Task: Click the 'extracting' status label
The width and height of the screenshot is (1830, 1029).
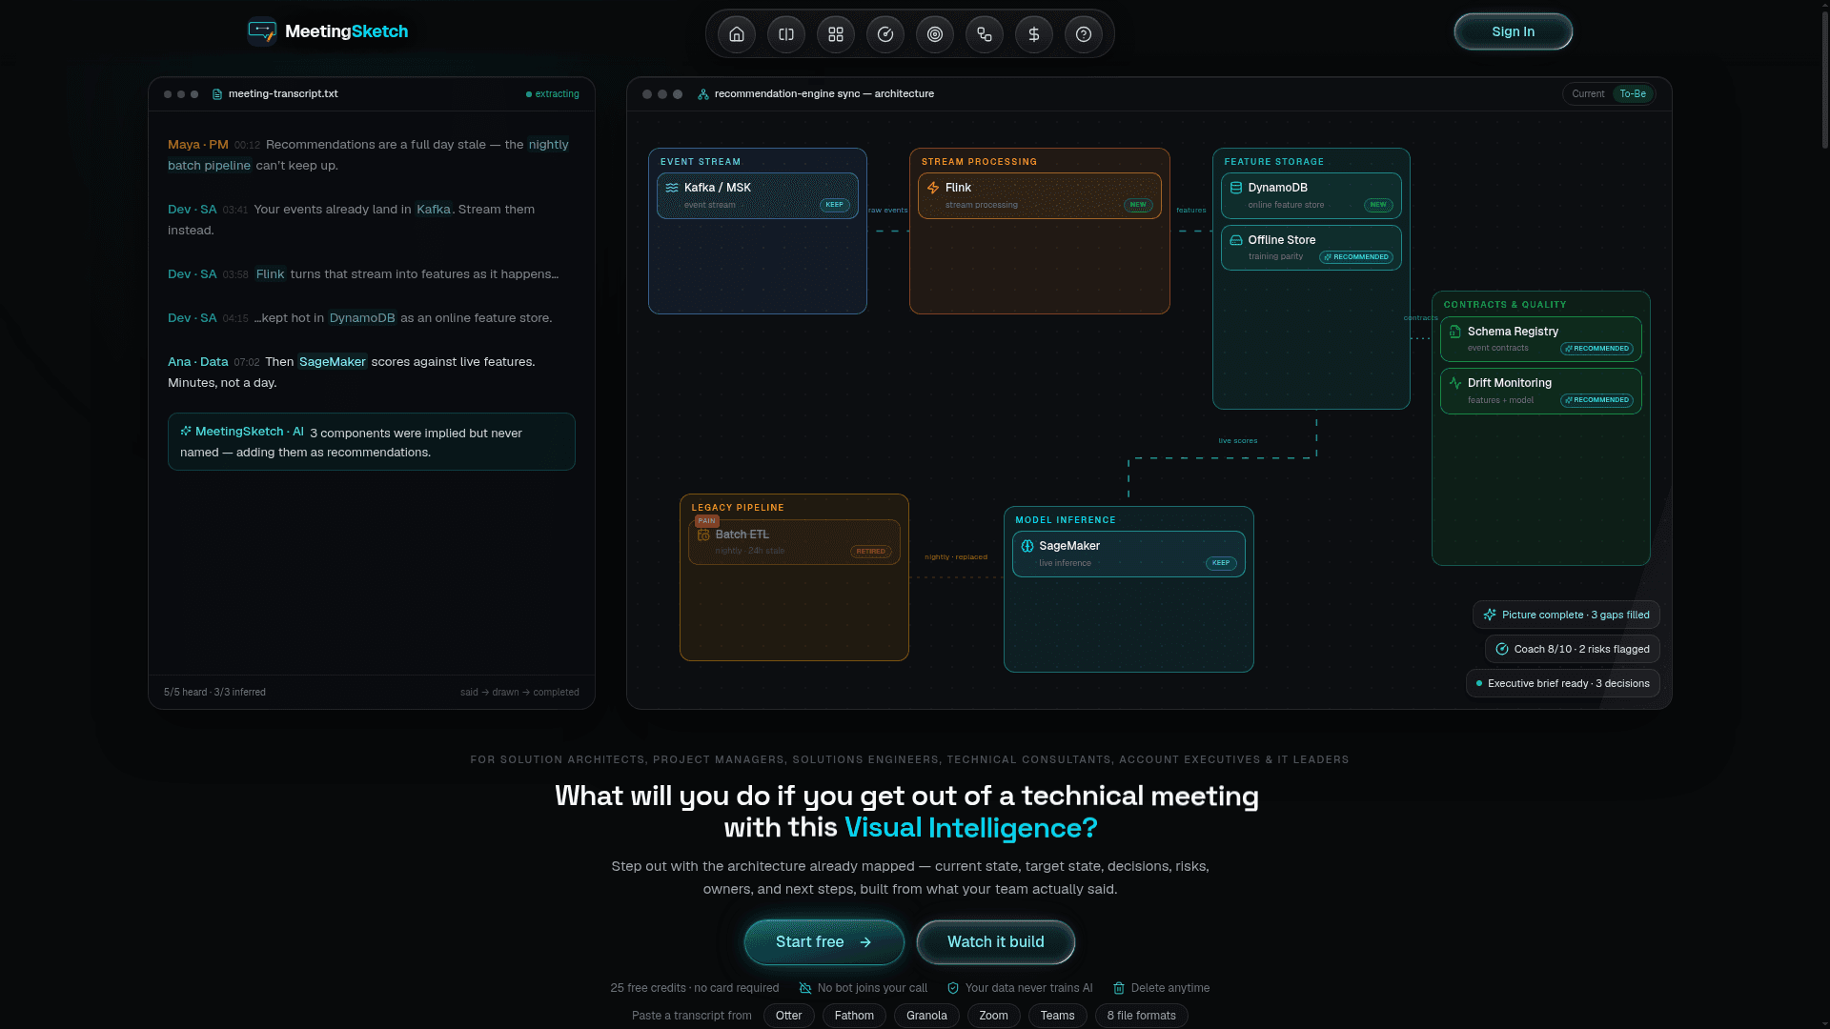Action: click(x=553, y=94)
